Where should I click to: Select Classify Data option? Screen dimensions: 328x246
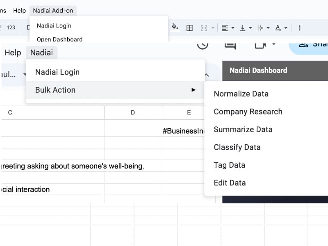click(x=237, y=147)
